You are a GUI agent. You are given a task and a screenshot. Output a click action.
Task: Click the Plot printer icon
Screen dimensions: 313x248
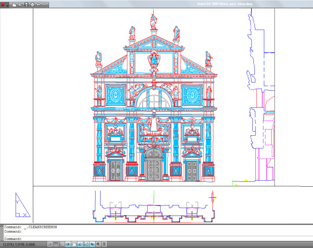(32, 5)
